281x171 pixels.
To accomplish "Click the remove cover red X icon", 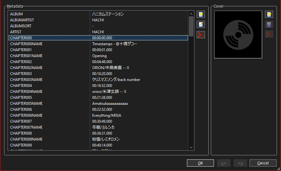I will tap(269, 35).
